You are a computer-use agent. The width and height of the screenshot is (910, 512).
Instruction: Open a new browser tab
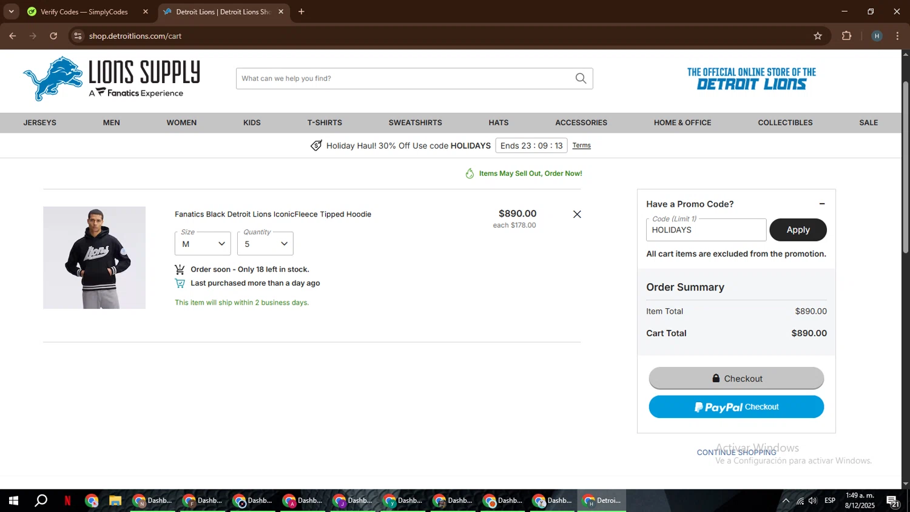coord(302,12)
